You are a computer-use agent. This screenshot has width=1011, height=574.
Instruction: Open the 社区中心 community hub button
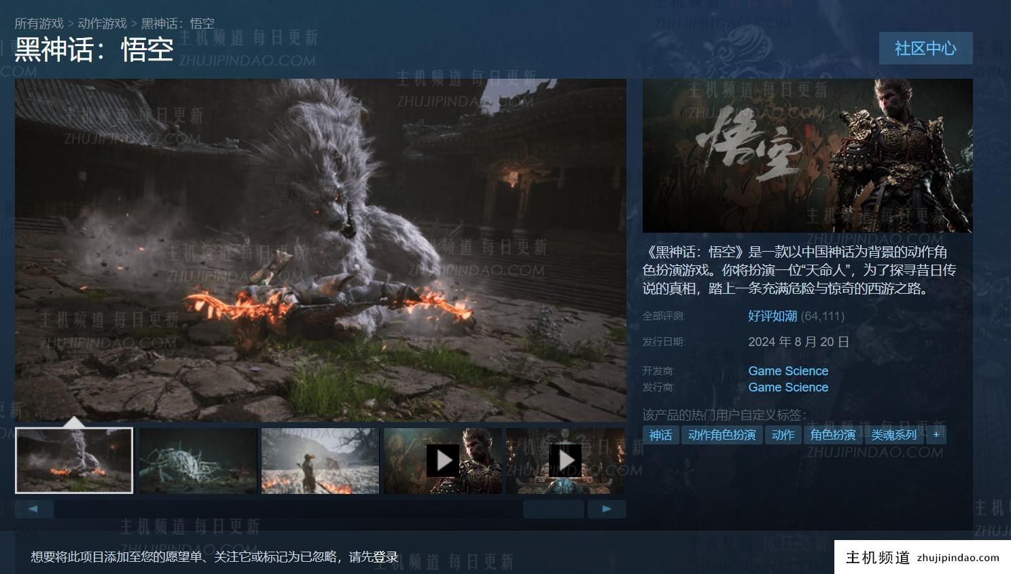coord(925,48)
